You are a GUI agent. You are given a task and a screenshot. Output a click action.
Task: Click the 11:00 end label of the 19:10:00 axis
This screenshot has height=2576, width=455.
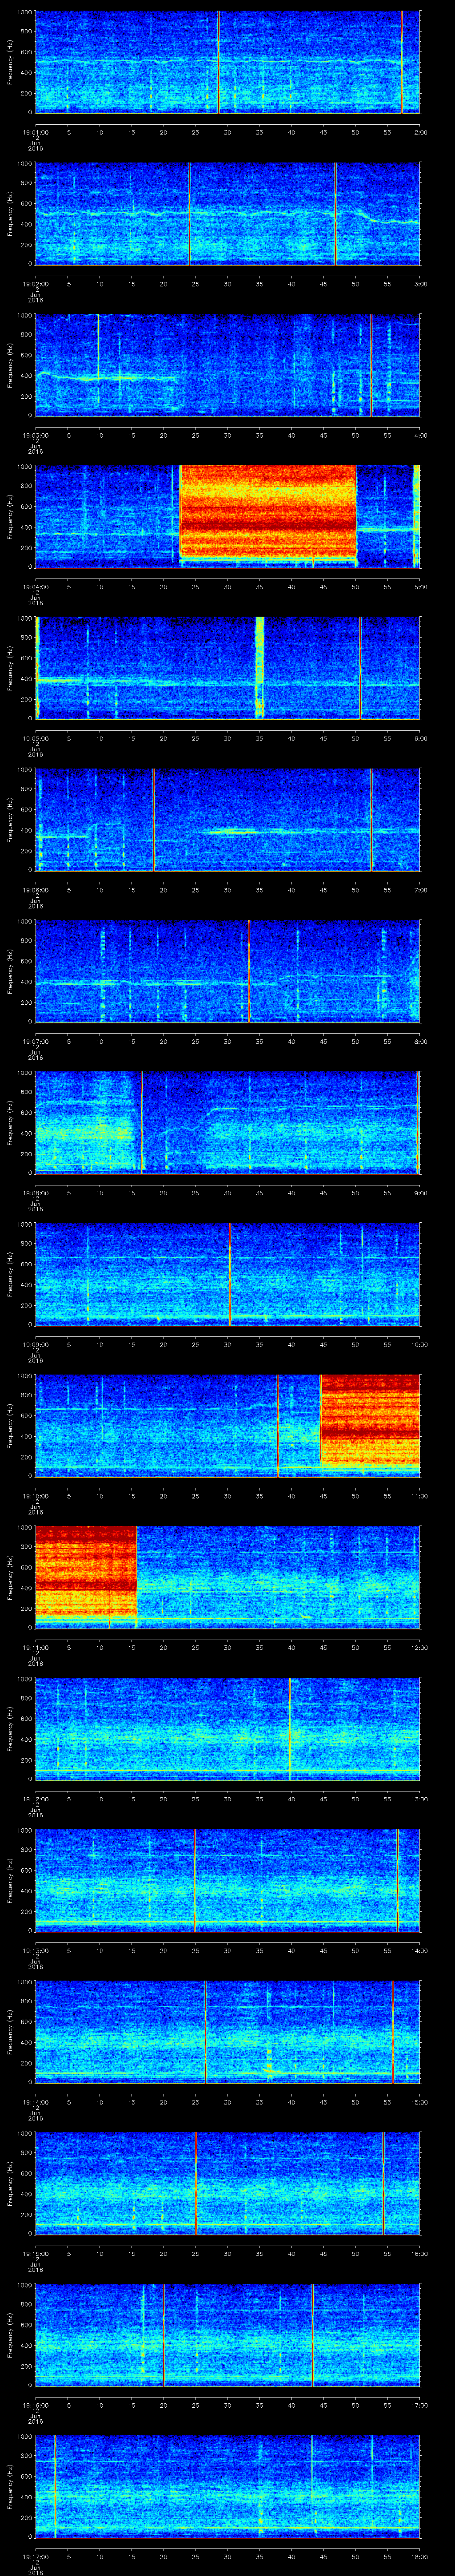click(419, 1495)
